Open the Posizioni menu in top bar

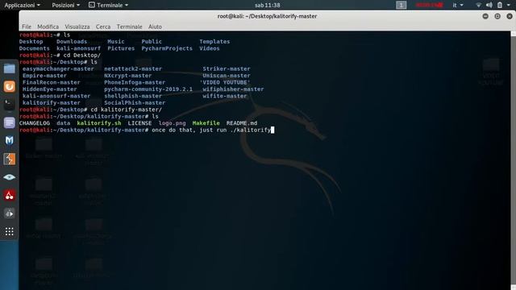pos(65,5)
